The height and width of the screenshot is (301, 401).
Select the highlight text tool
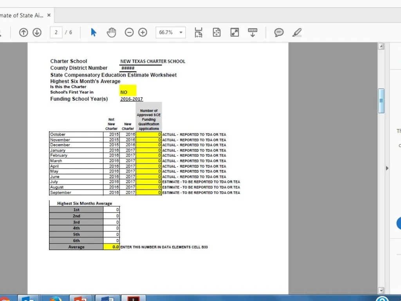[x=297, y=33]
